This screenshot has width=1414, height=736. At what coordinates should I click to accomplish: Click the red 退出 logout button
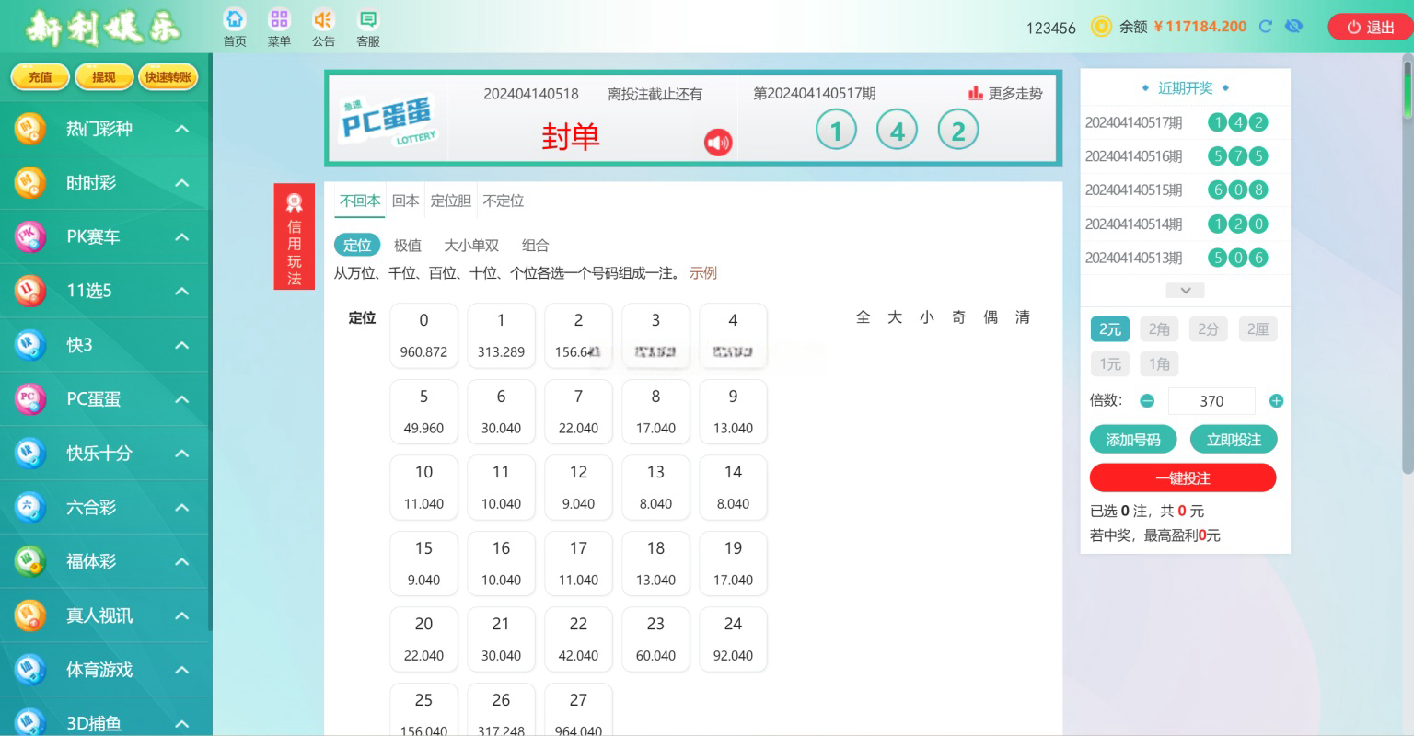[x=1370, y=28]
